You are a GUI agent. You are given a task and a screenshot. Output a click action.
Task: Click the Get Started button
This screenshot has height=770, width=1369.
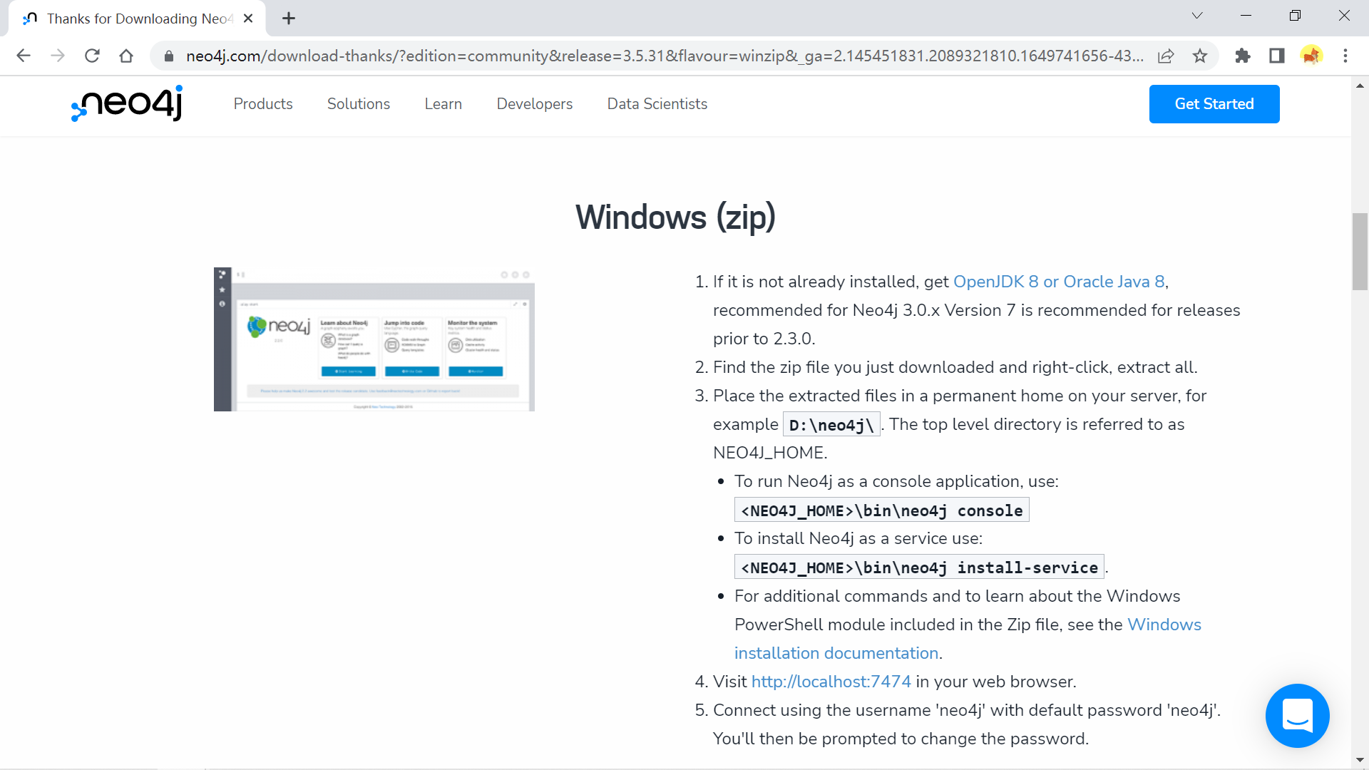tap(1214, 104)
